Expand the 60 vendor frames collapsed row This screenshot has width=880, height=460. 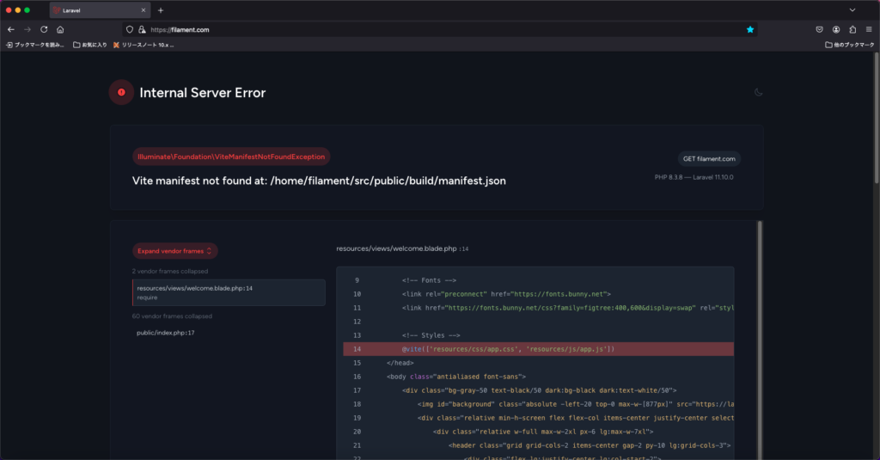172,316
